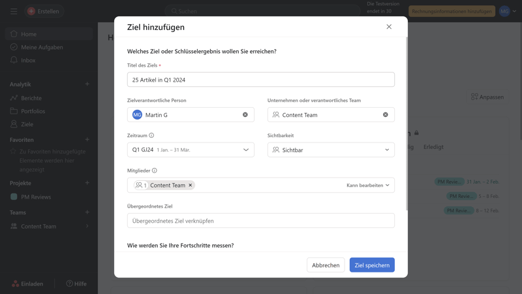Viewport: 522px width, 294px height.
Task: Add a new project via Projekte plus
Action: coord(87,183)
